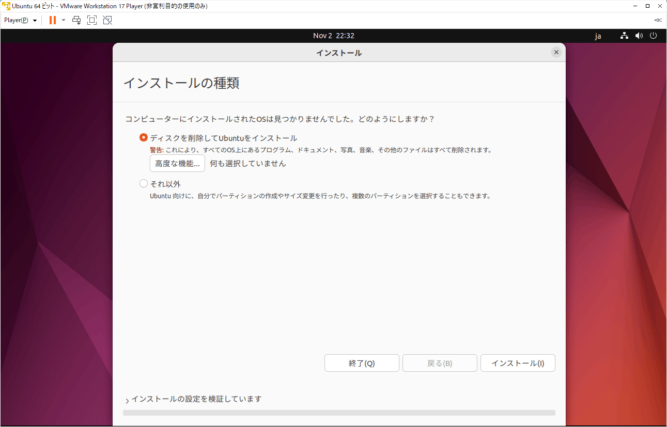
Task: Click the 'インストール' dialog title
Action: pyautogui.click(x=339, y=53)
